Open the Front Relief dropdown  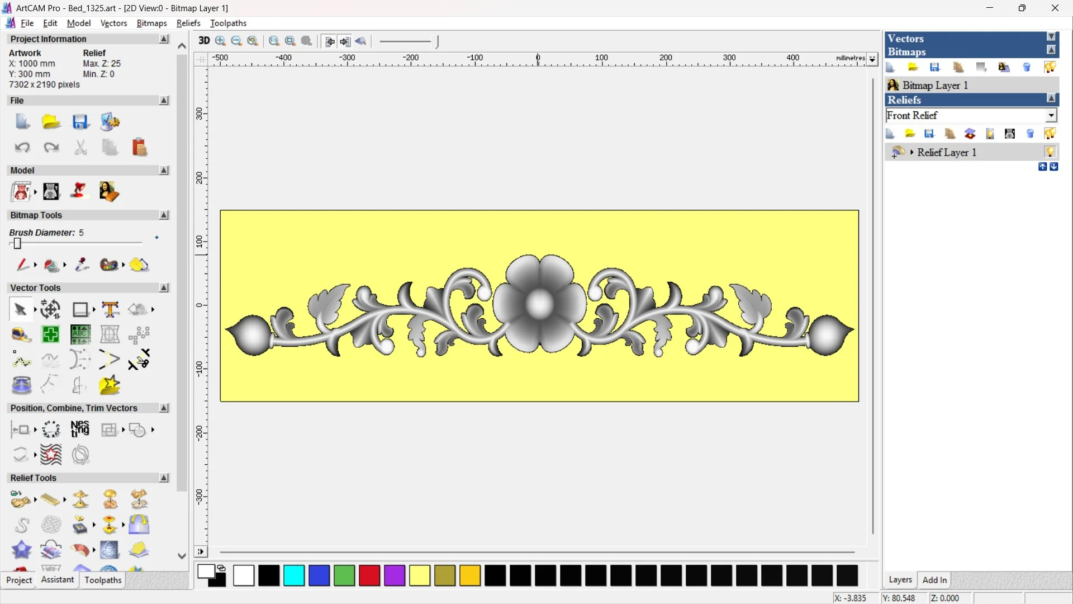[x=1051, y=115]
